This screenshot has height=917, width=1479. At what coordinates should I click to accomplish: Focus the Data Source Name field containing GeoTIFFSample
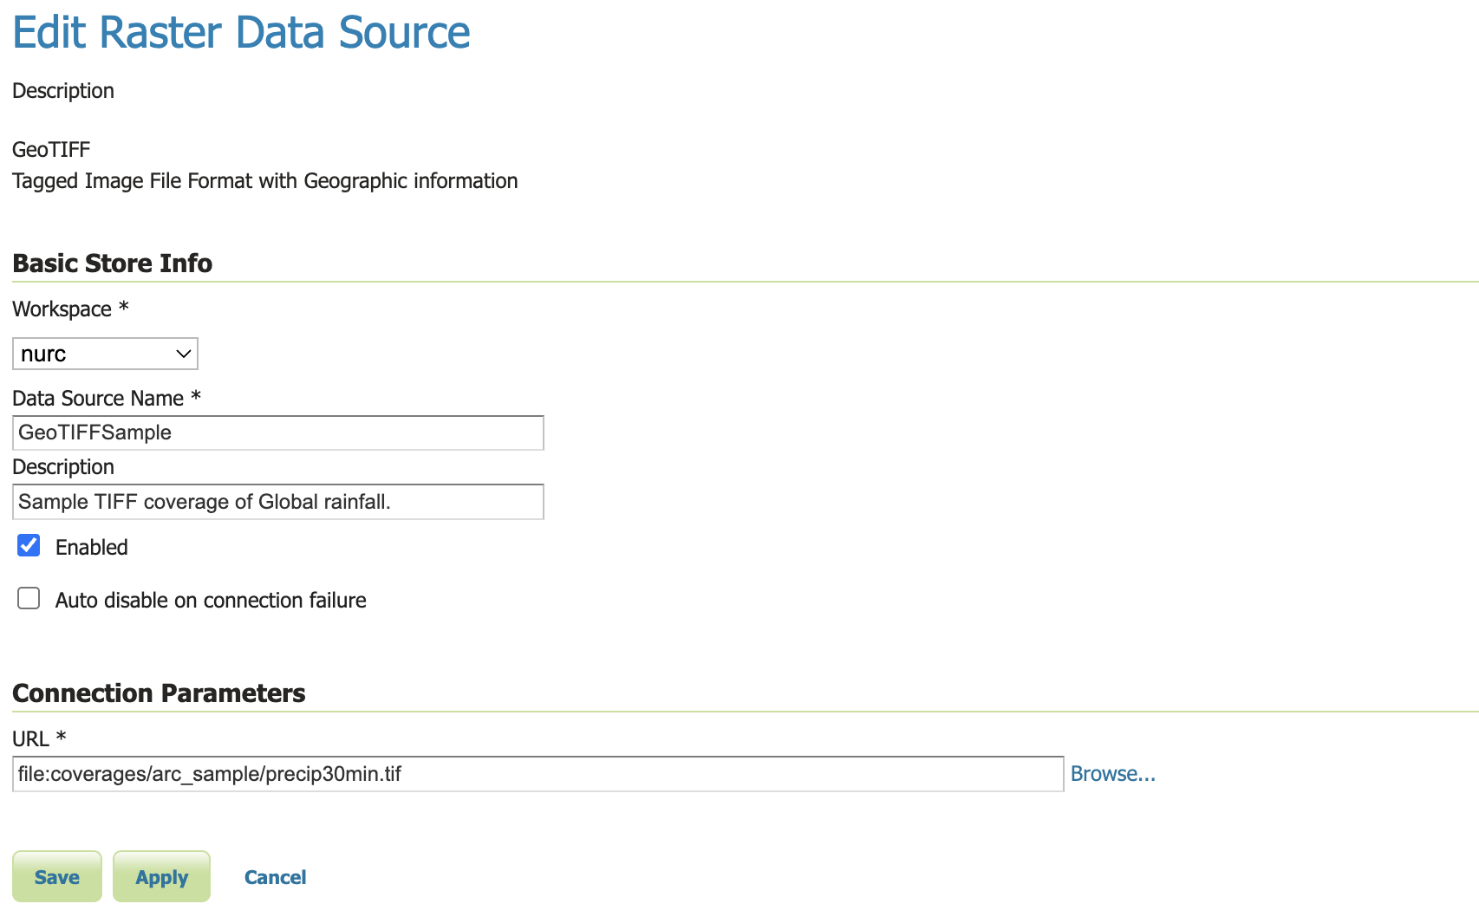click(277, 432)
